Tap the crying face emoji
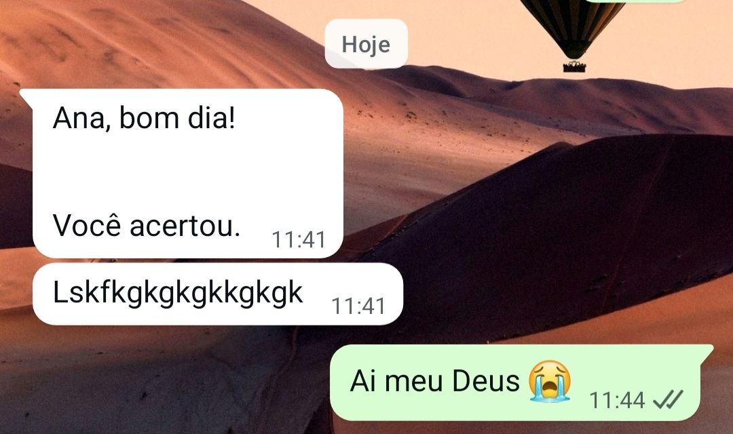This screenshot has height=434, width=733. pos(550,381)
